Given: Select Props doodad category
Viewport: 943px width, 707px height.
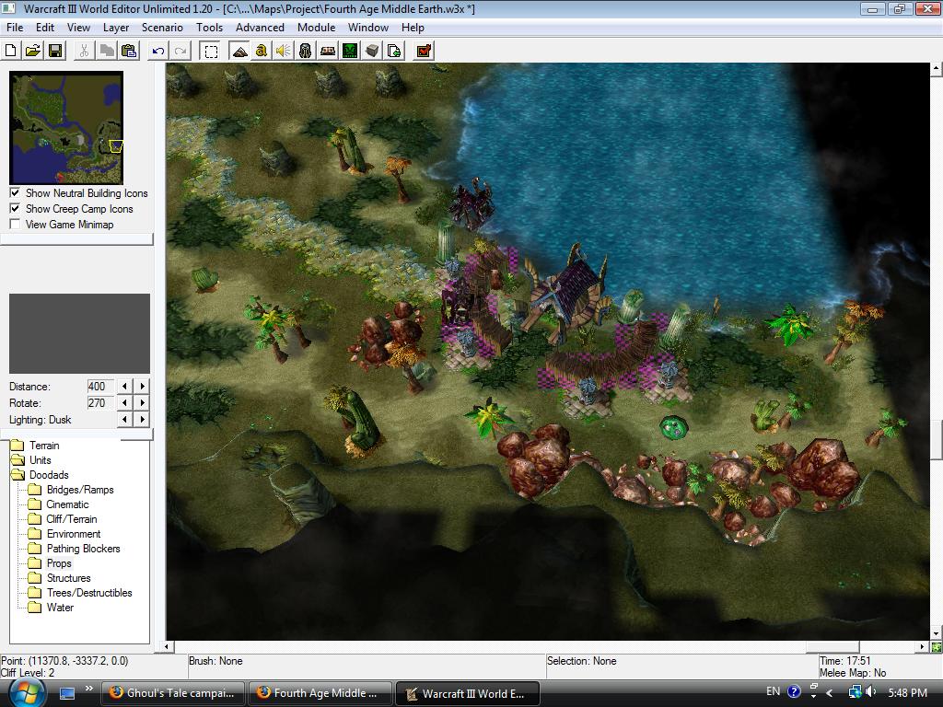Looking at the screenshot, I should 59,563.
